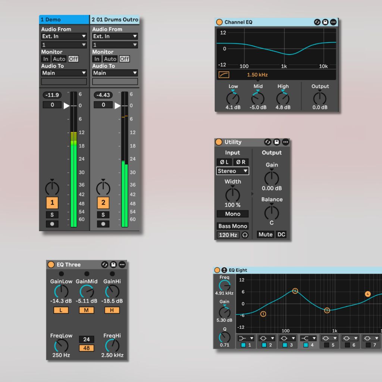
Task: Enable Mono mode in Utility
Action: pyautogui.click(x=232, y=214)
